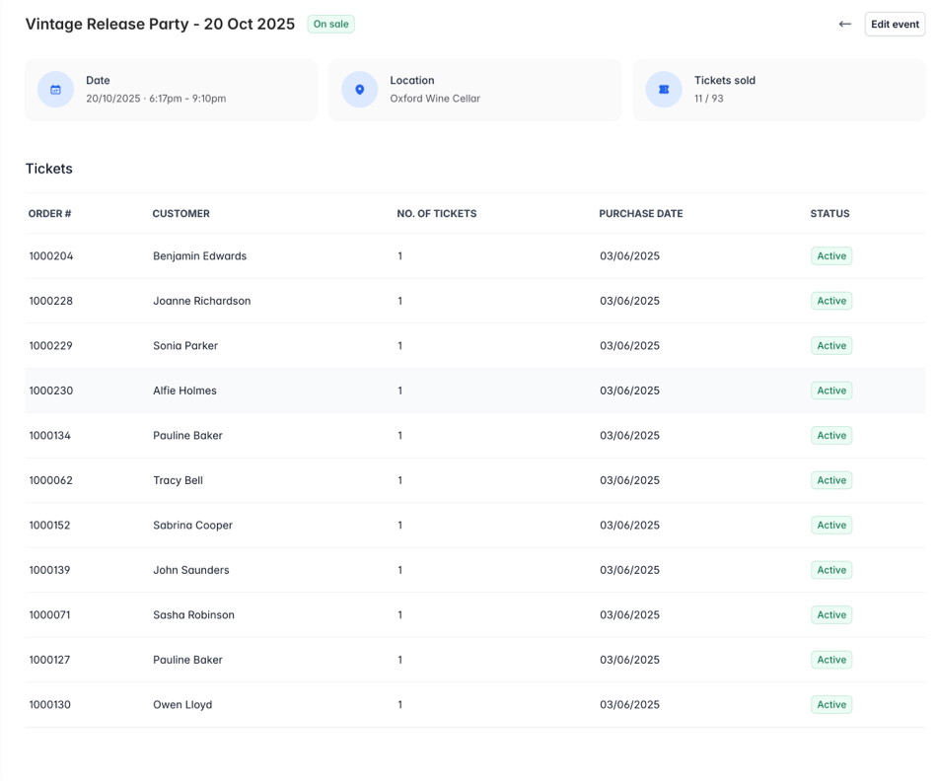Click customer John Saunders
This screenshot has width=937, height=781.
191,569
